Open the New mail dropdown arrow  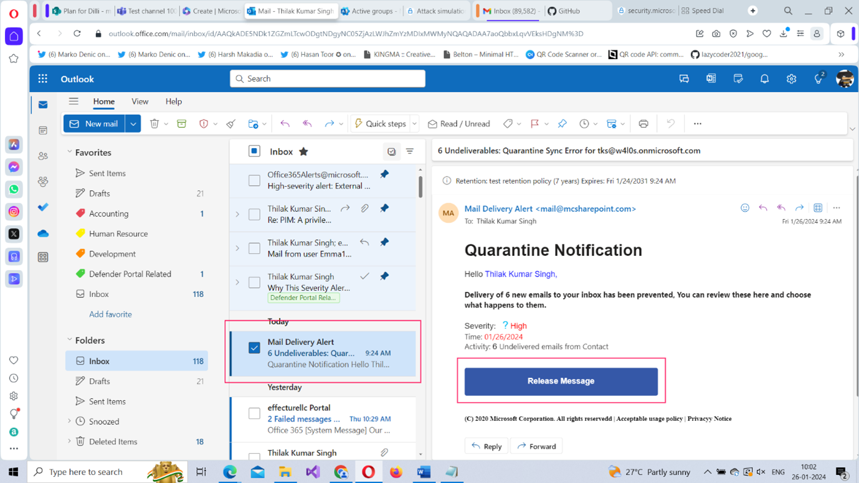tap(133, 124)
